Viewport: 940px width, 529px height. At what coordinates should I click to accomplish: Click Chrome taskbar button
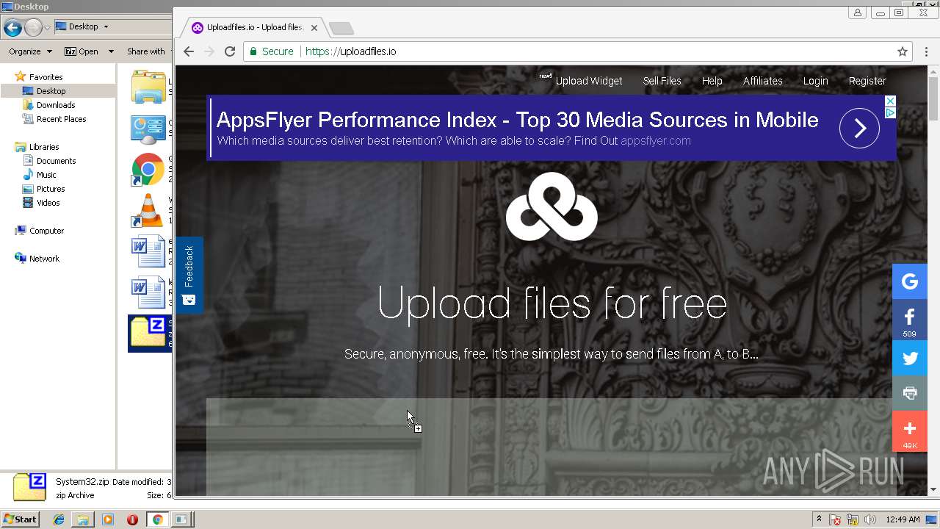coord(157,519)
